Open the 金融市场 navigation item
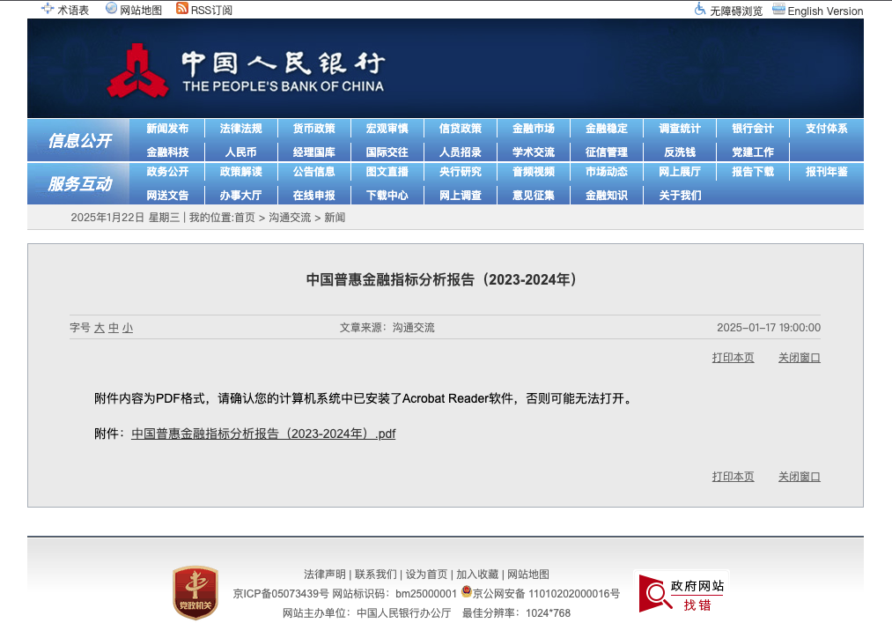 (x=534, y=129)
